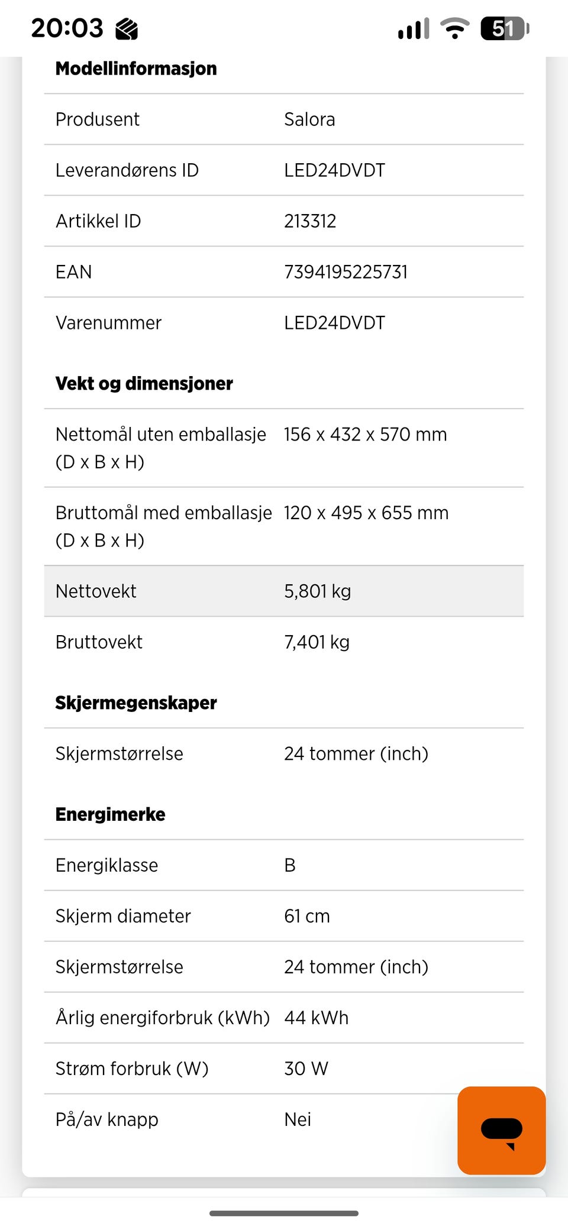Tap the EAN number 7394195225731
The height and width of the screenshot is (1230, 568).
(346, 272)
